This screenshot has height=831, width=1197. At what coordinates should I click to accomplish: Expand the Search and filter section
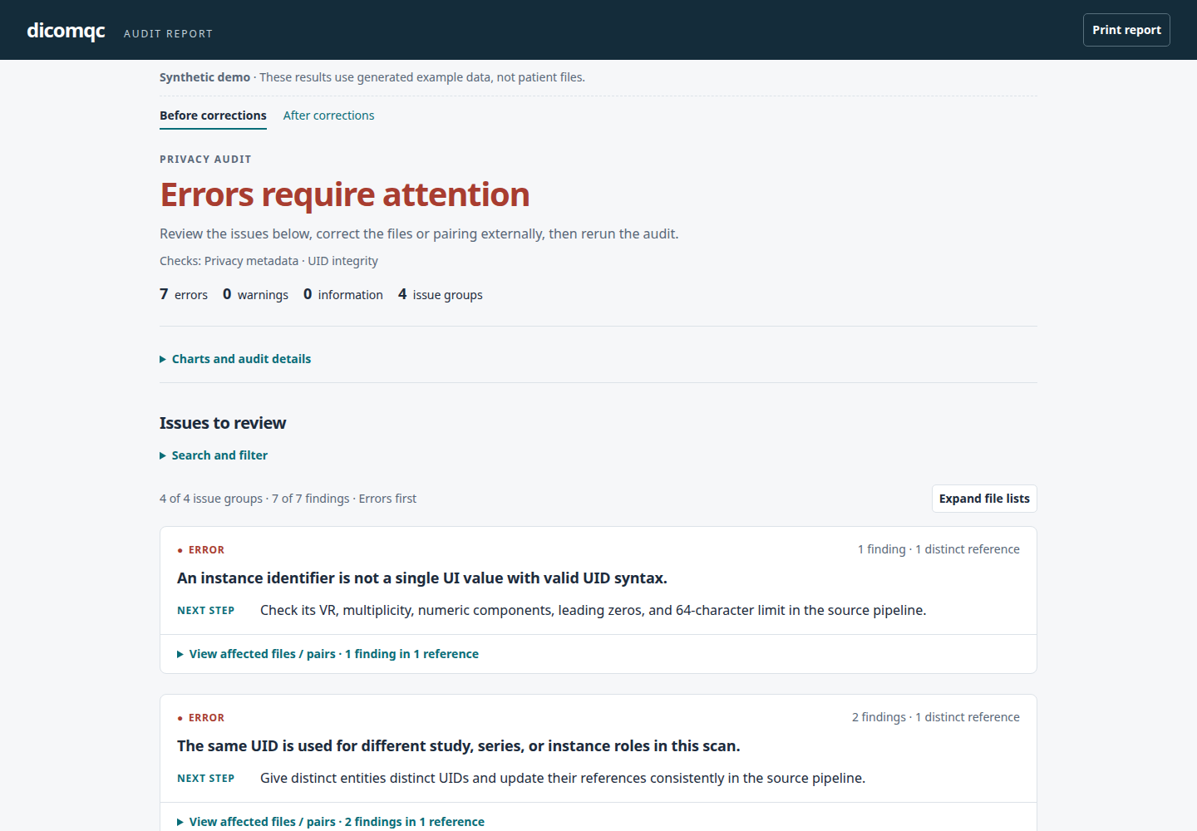(x=214, y=455)
